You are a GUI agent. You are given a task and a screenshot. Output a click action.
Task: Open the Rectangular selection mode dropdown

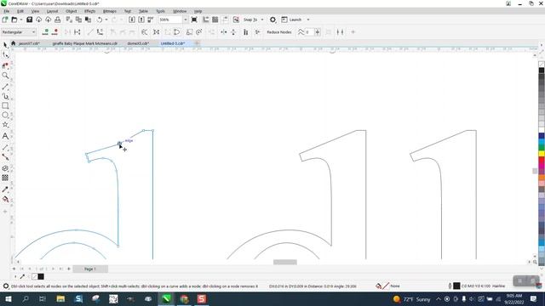click(19, 32)
